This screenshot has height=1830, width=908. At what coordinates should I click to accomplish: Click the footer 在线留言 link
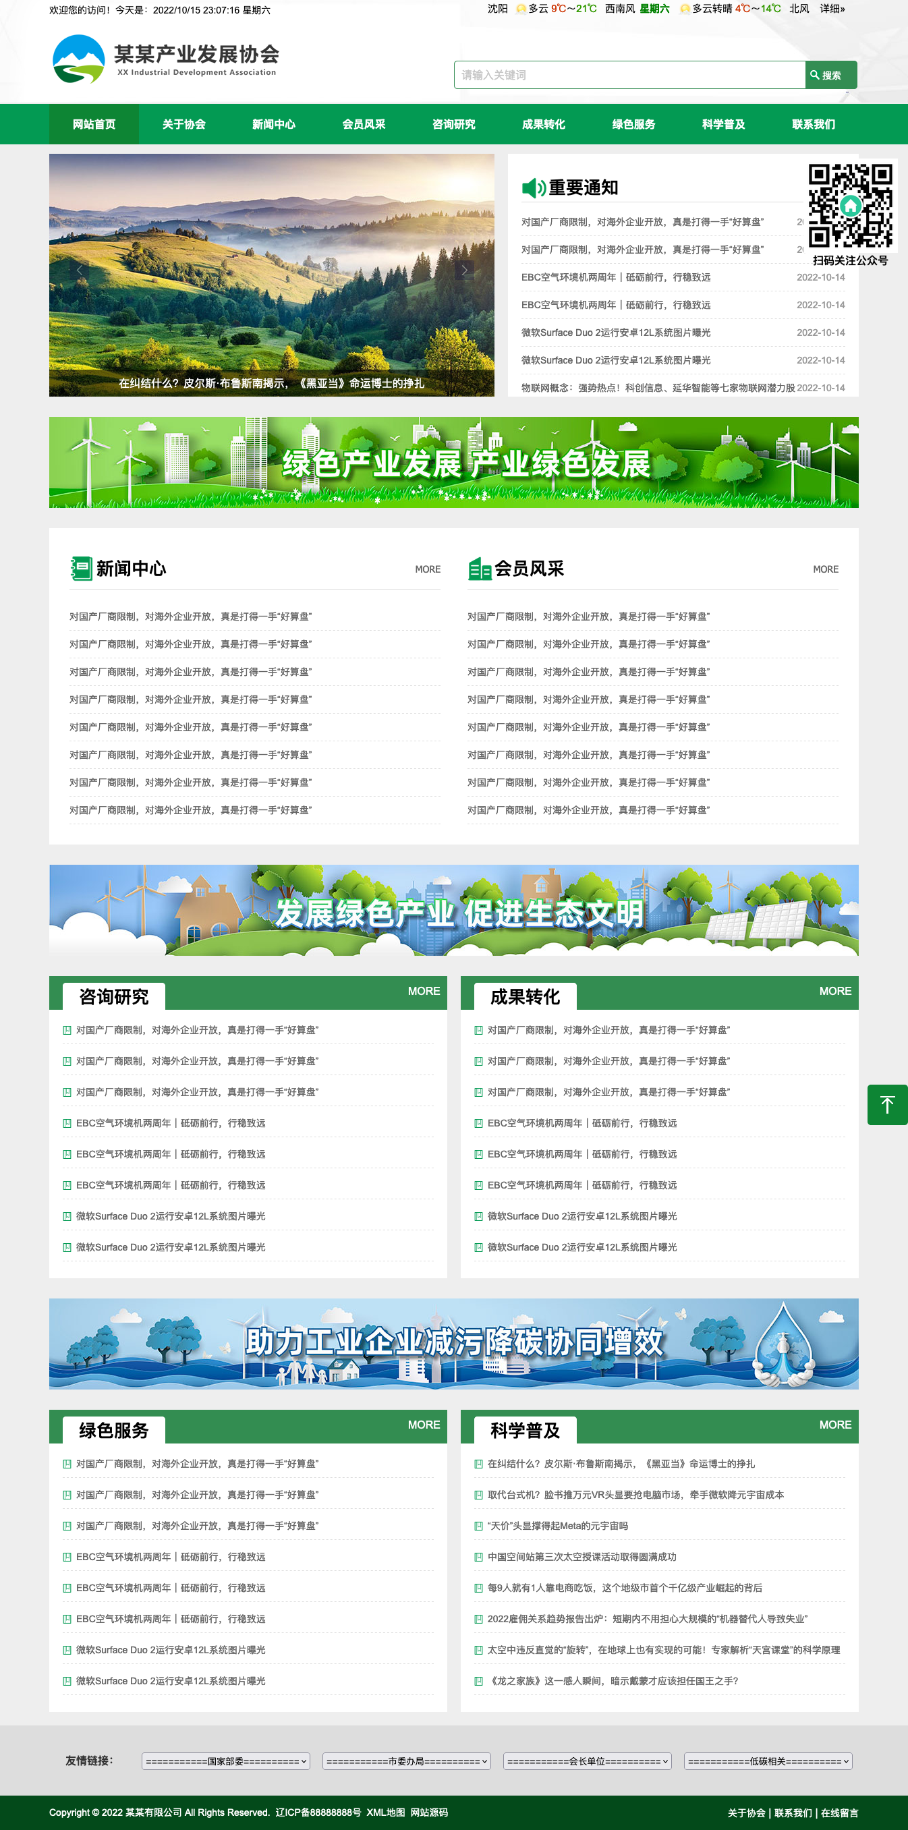(x=840, y=1813)
